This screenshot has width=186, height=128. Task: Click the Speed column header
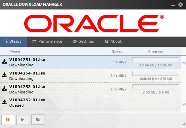click(117, 51)
